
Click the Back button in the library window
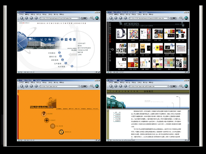tap(21, 18)
